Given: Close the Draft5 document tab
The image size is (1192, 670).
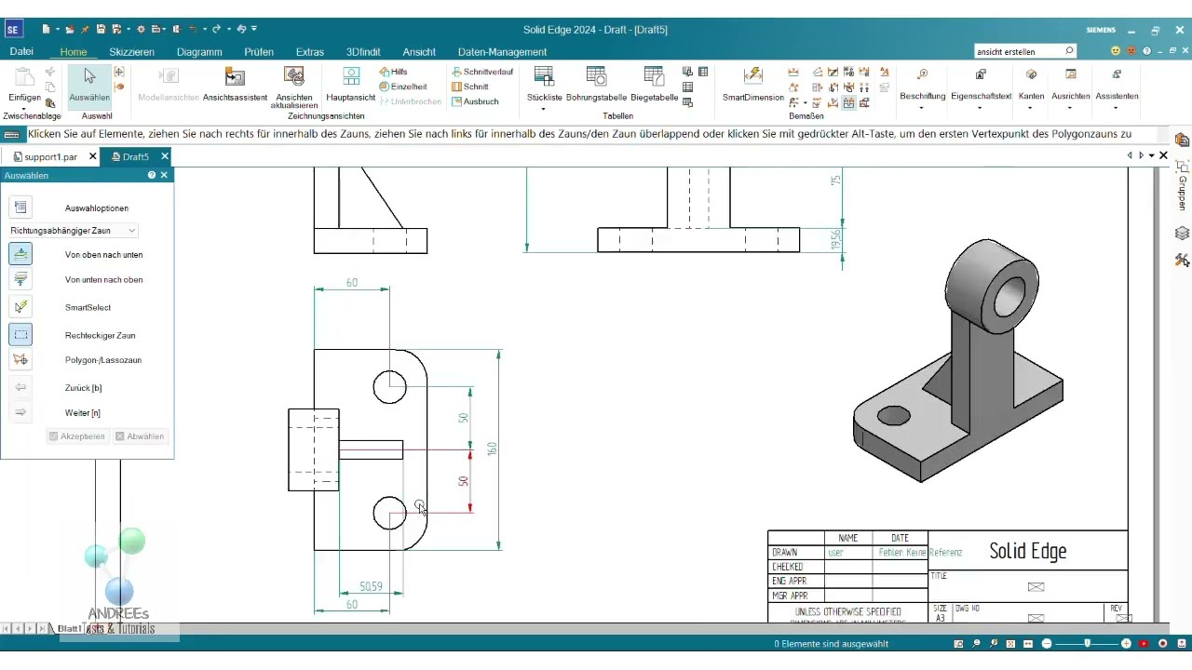Looking at the screenshot, I should pyautogui.click(x=165, y=156).
